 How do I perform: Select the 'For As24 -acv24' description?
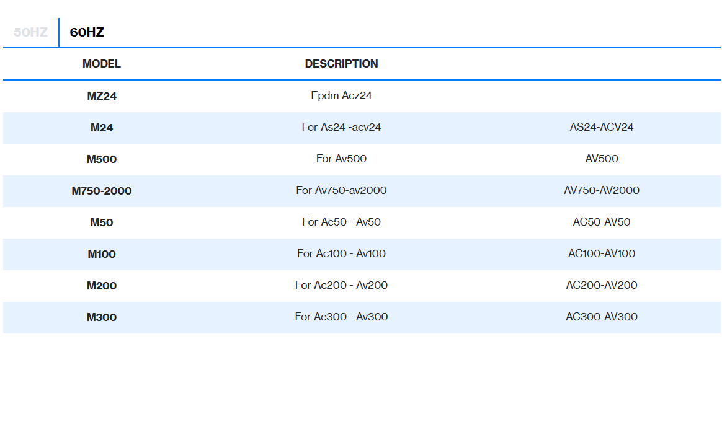pos(341,128)
